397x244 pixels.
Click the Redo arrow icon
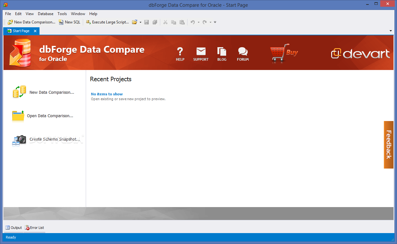pos(205,22)
